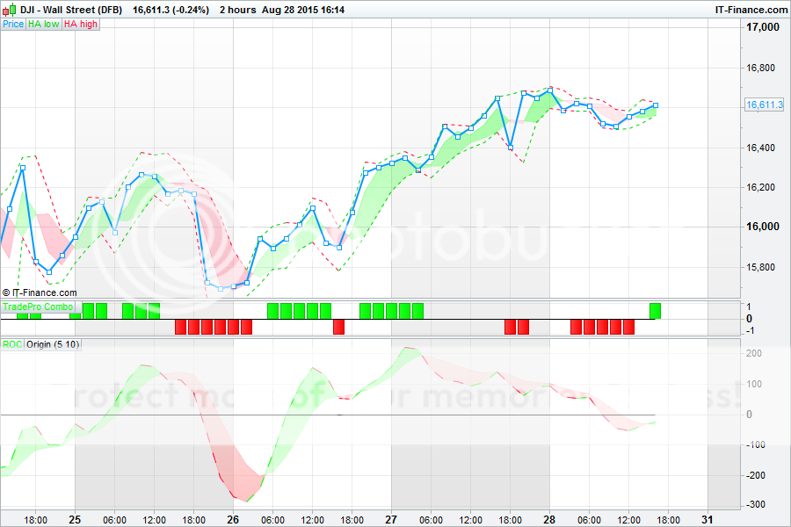Click the Origin (5 10) indicator label

(x=53, y=344)
